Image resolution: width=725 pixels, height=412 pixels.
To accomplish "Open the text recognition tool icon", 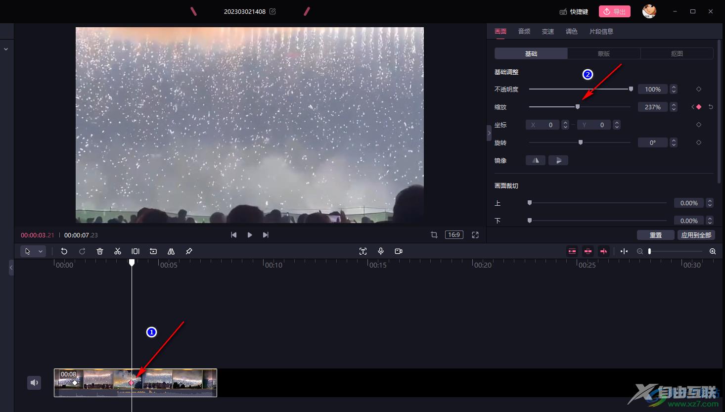I will click(x=363, y=251).
